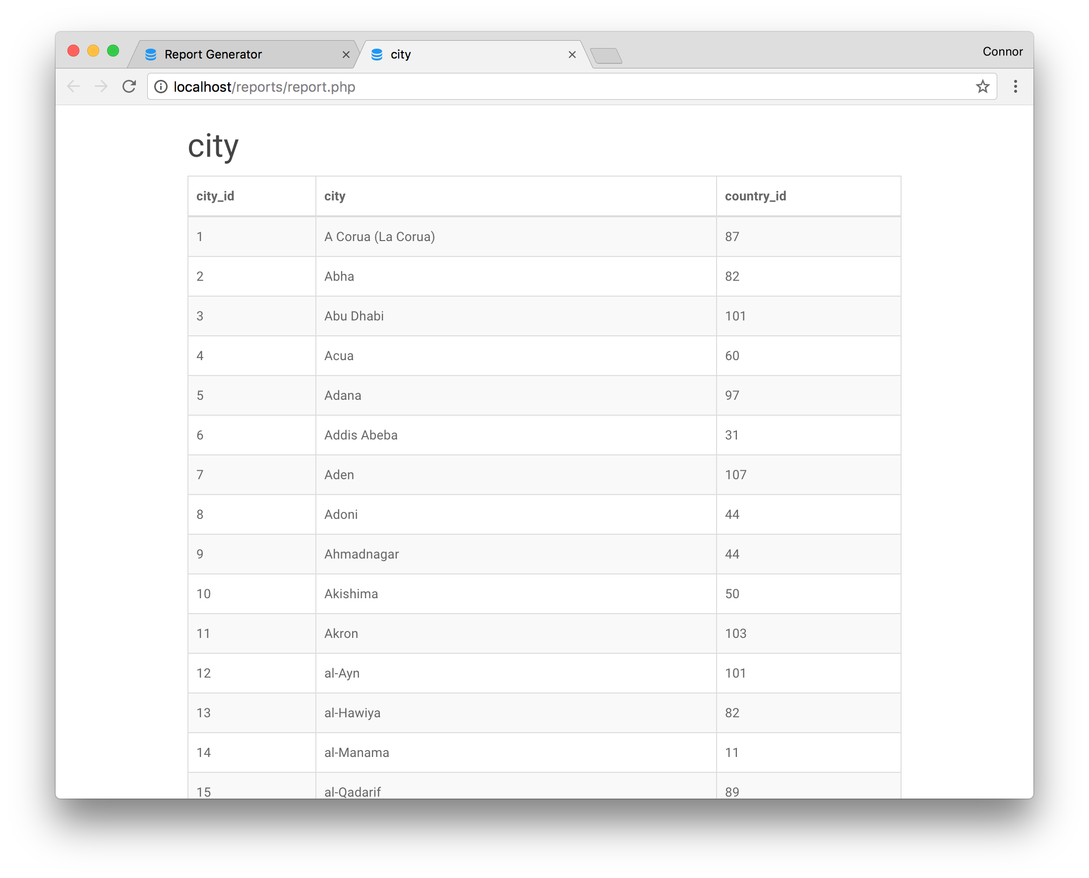Open a new tab with blank tab button
The image size is (1089, 878).
click(606, 56)
